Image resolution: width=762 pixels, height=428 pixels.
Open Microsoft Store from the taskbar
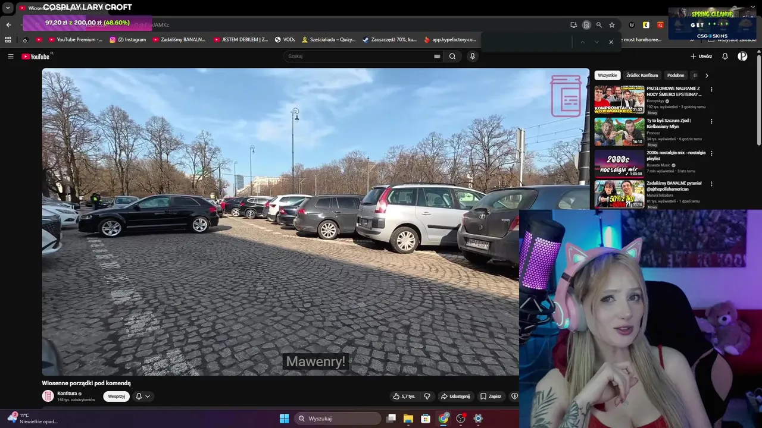point(426,418)
